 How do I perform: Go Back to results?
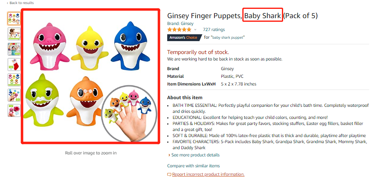(21, 3)
